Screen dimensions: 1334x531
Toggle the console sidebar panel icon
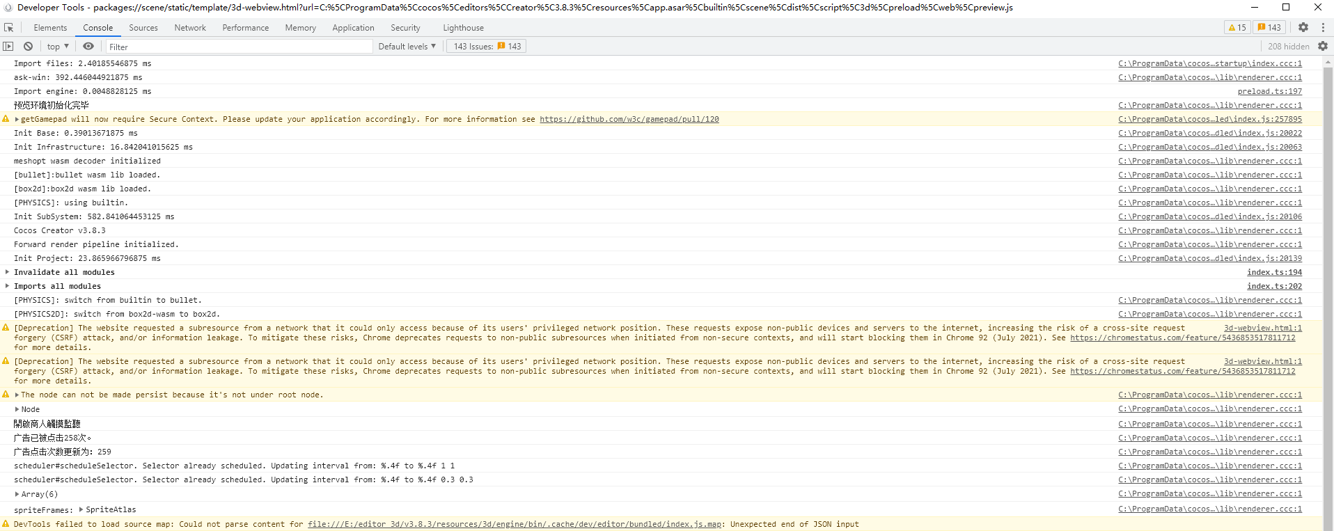(8, 47)
